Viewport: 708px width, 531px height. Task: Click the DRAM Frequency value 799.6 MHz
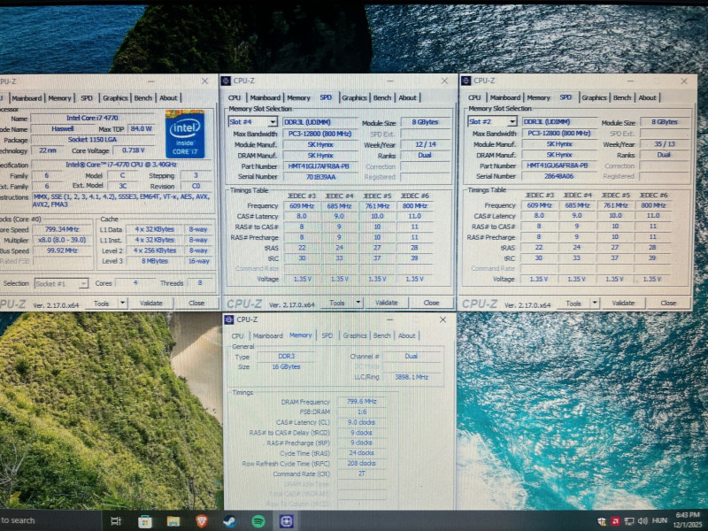[x=362, y=402]
